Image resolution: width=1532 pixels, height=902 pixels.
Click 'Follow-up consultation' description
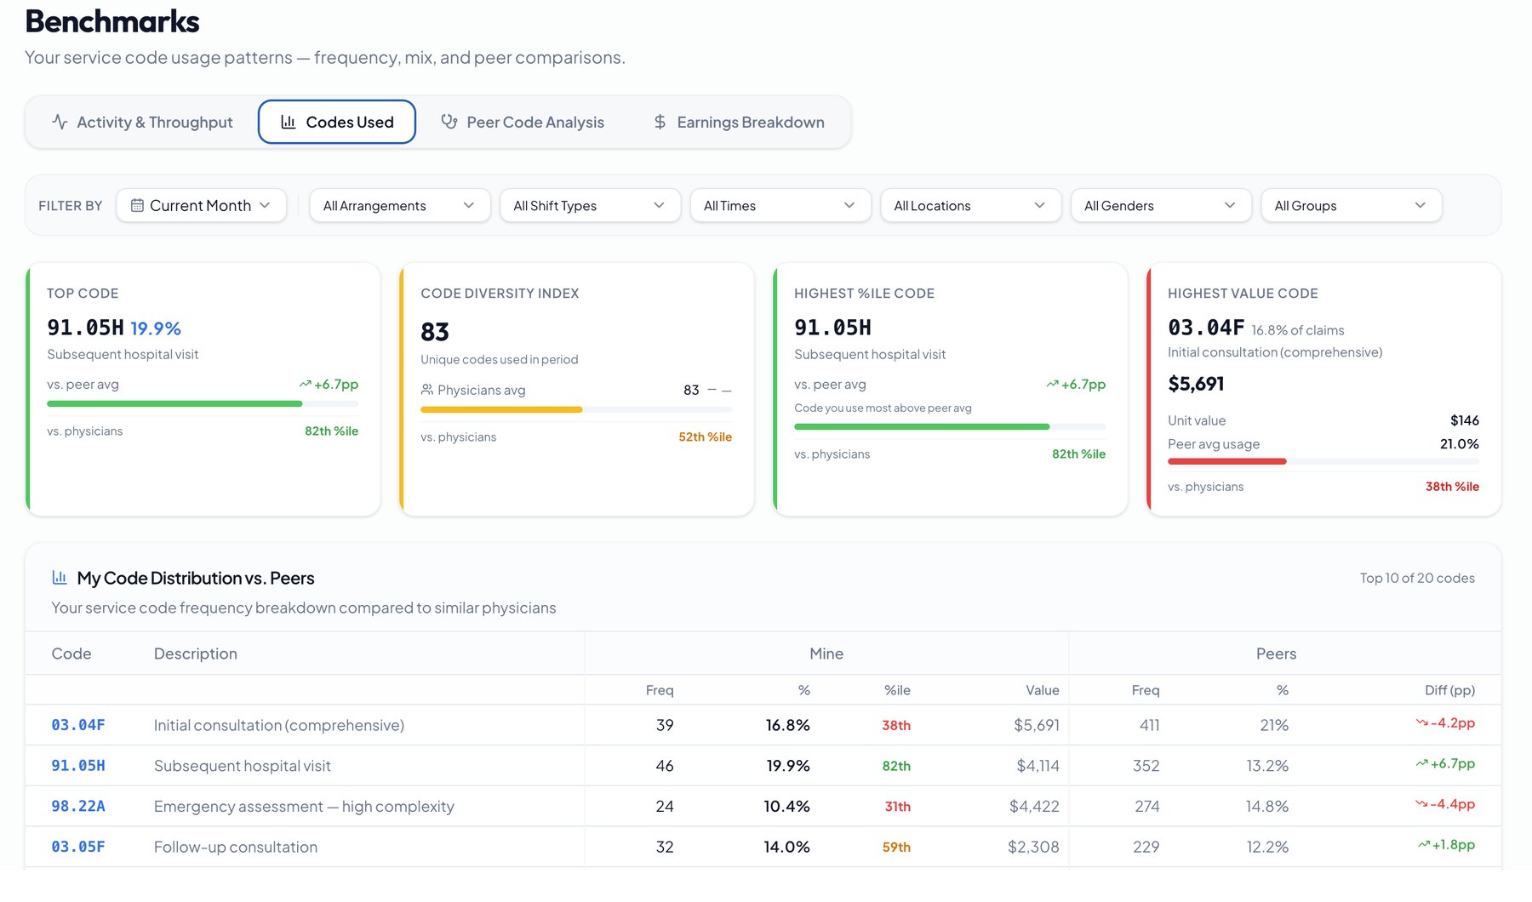tap(236, 847)
